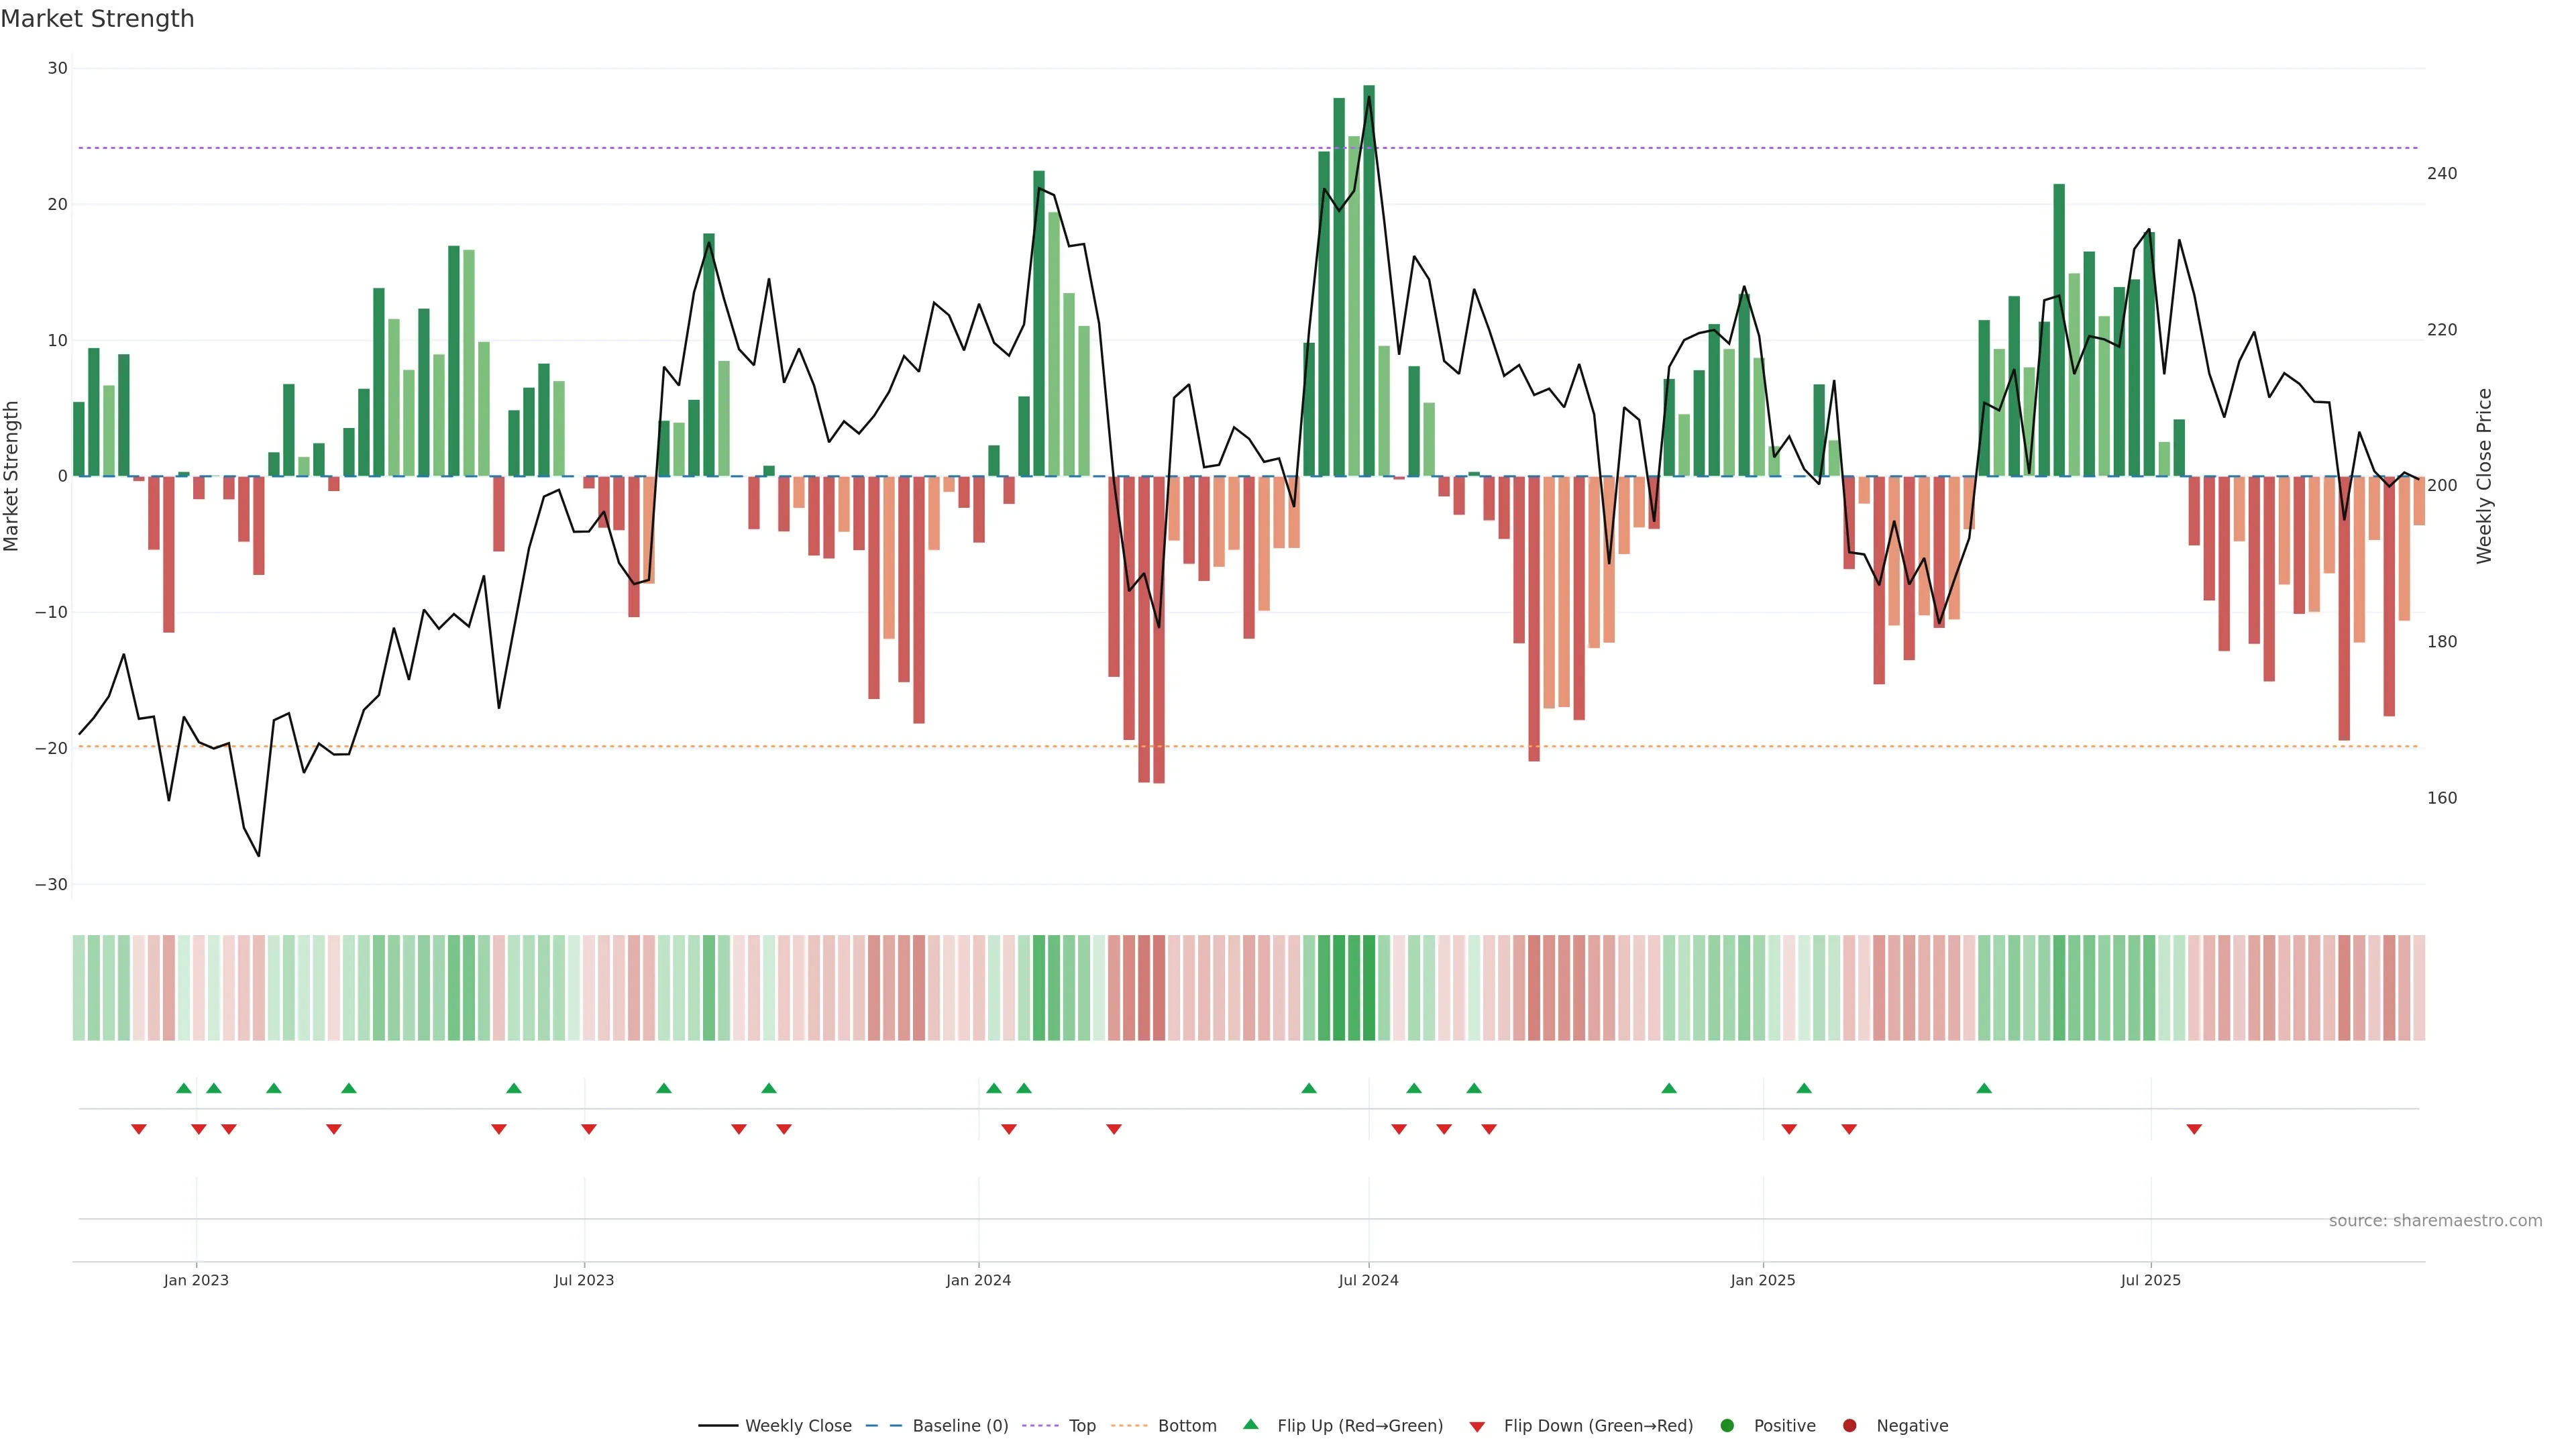
Task: Hide the Flip Down (Green→Red) series label
Action: [1598, 1426]
